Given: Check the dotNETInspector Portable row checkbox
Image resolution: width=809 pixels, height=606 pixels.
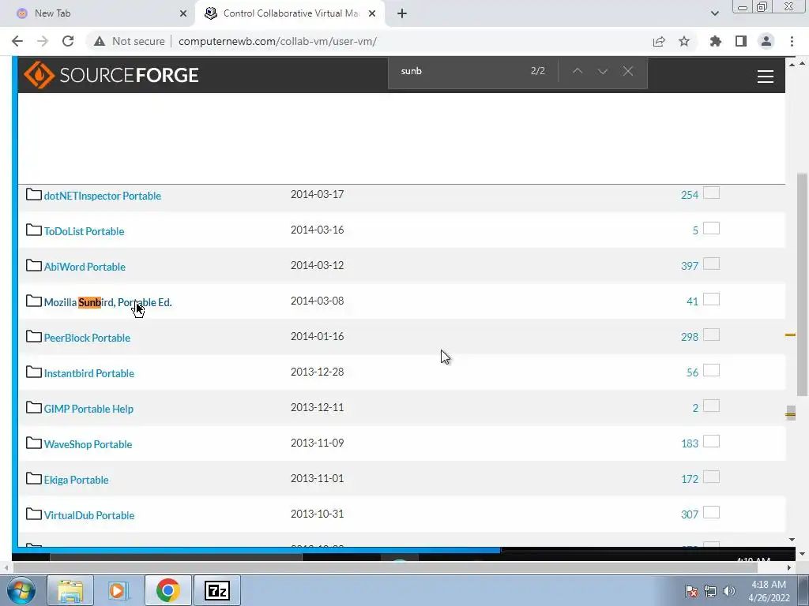Looking at the screenshot, I should (712, 193).
